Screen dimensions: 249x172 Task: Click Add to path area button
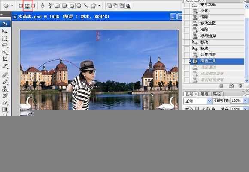(109, 6)
